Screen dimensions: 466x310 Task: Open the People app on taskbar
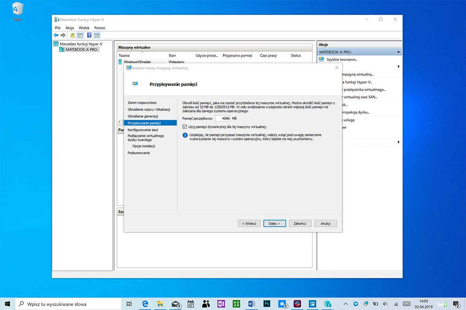pos(206,304)
